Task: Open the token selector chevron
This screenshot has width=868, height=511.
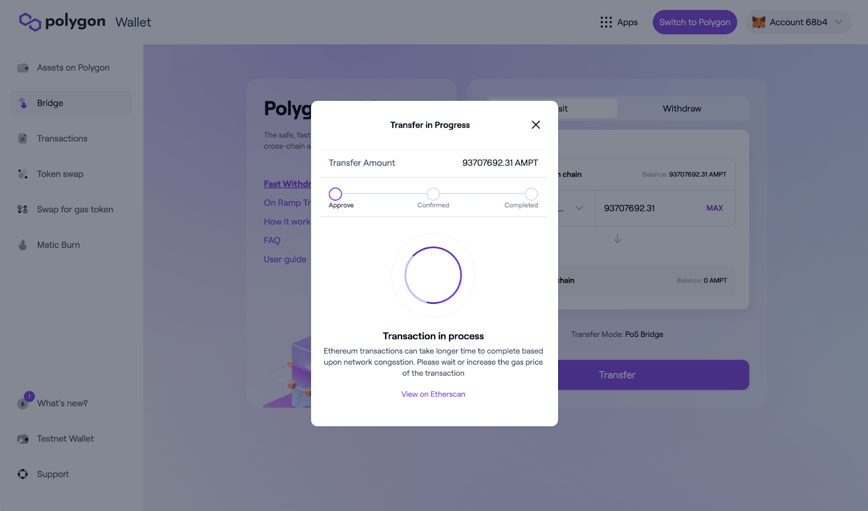Action: [579, 208]
